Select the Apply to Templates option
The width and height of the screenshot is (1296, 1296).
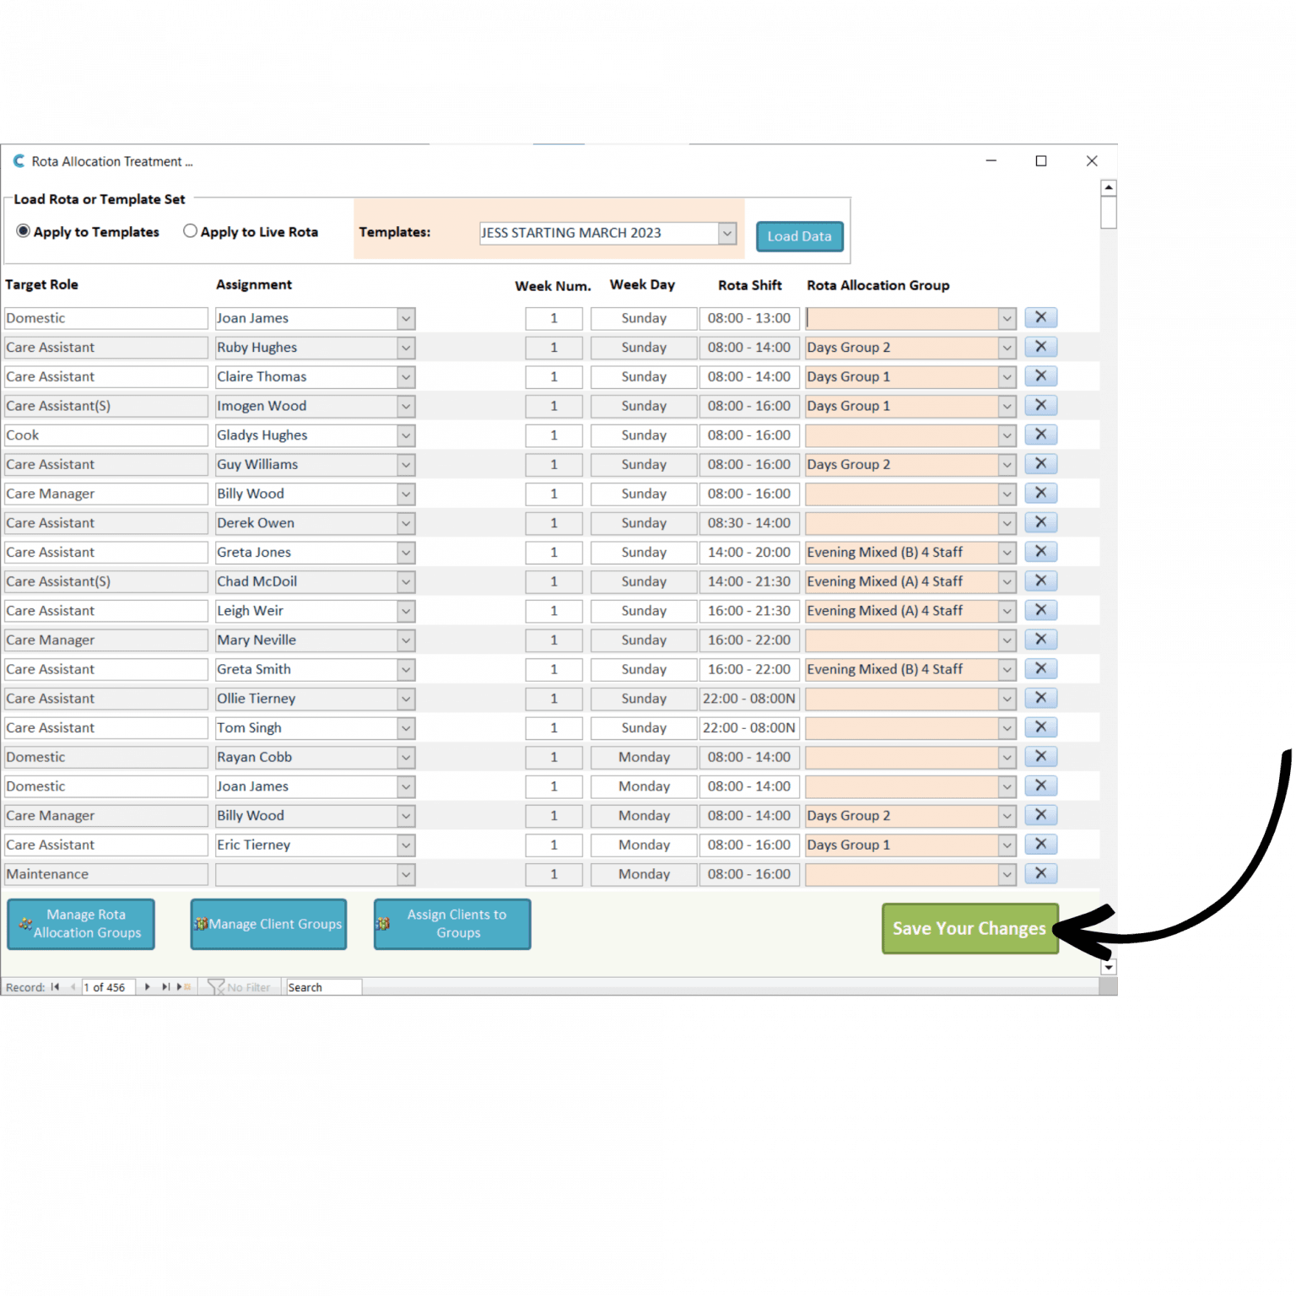(24, 230)
